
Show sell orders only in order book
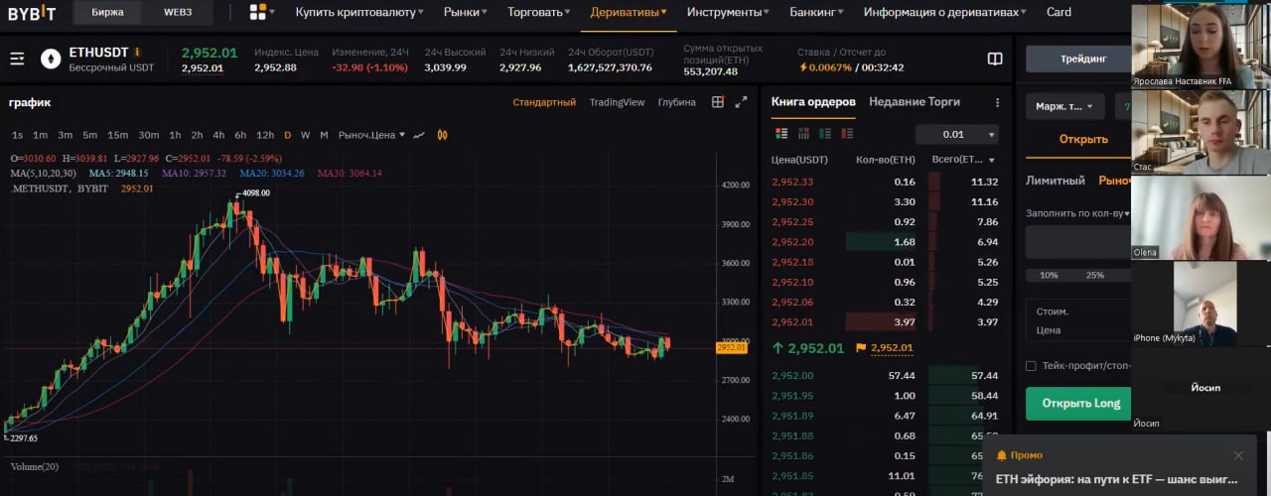(x=846, y=134)
